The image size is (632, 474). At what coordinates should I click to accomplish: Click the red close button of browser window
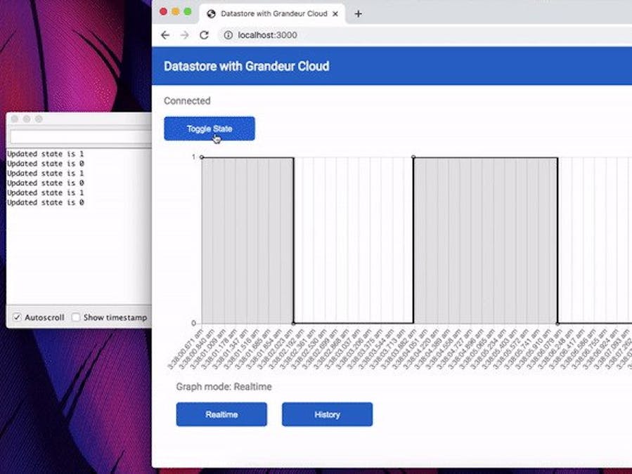[x=163, y=12]
